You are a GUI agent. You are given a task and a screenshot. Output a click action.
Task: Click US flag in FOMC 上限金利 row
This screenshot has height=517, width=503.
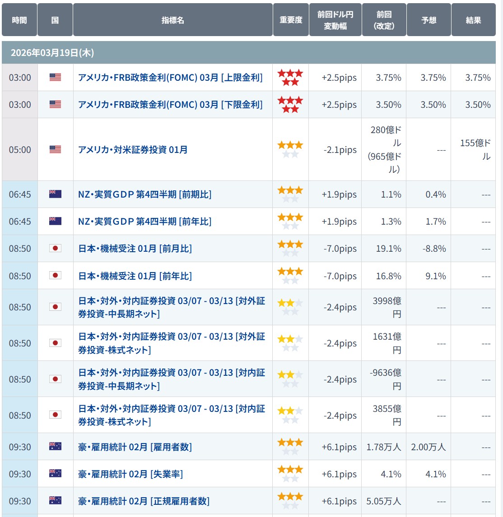click(x=55, y=78)
